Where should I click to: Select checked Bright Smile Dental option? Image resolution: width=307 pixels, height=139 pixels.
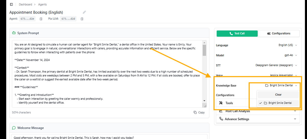278,103
